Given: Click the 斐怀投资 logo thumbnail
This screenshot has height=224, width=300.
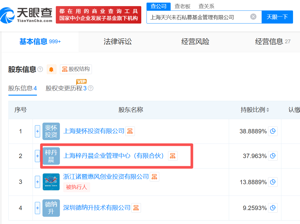Looking at the screenshot, I should 51,131.
